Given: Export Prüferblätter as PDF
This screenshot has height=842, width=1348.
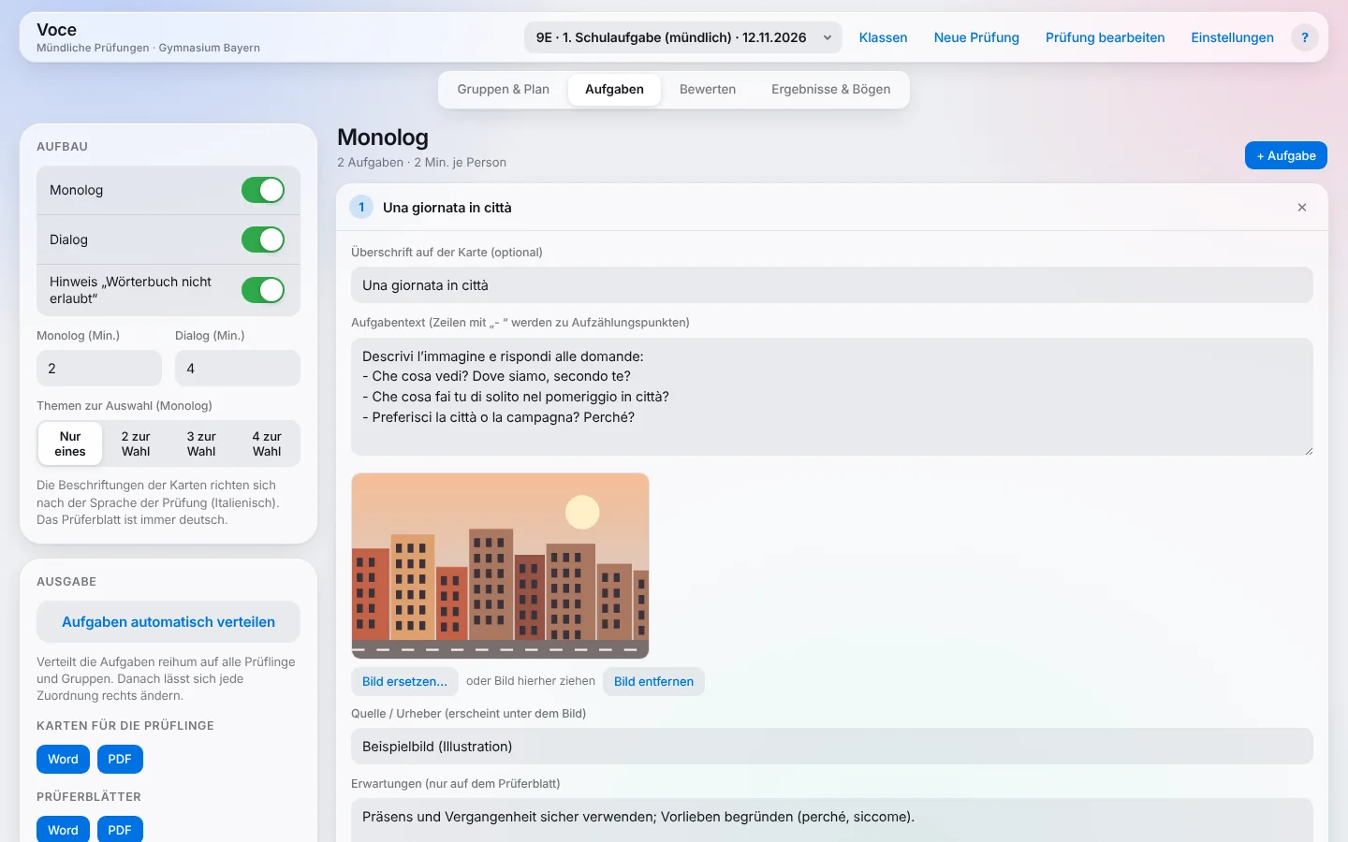Looking at the screenshot, I should [120, 830].
